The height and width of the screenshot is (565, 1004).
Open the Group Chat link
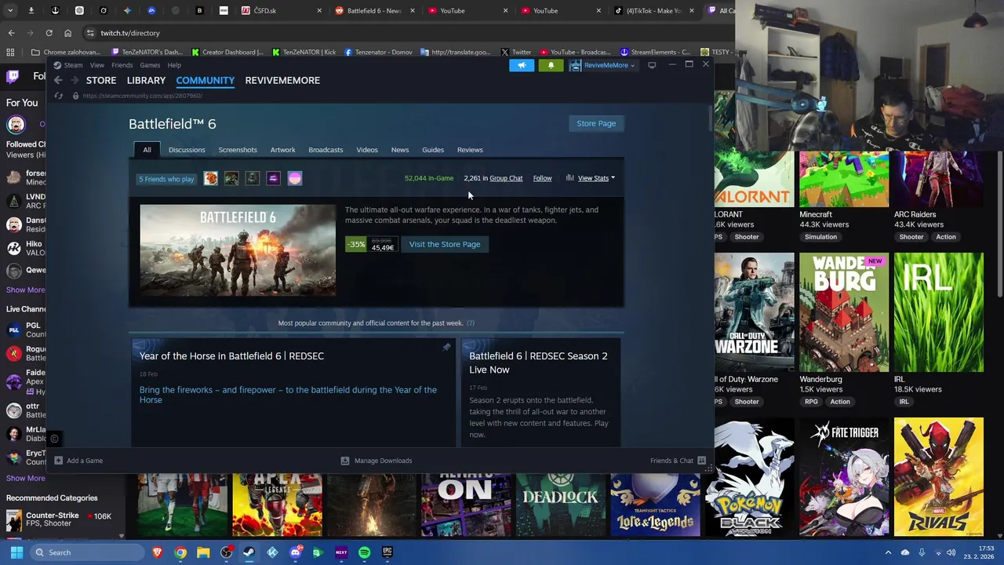pos(506,178)
